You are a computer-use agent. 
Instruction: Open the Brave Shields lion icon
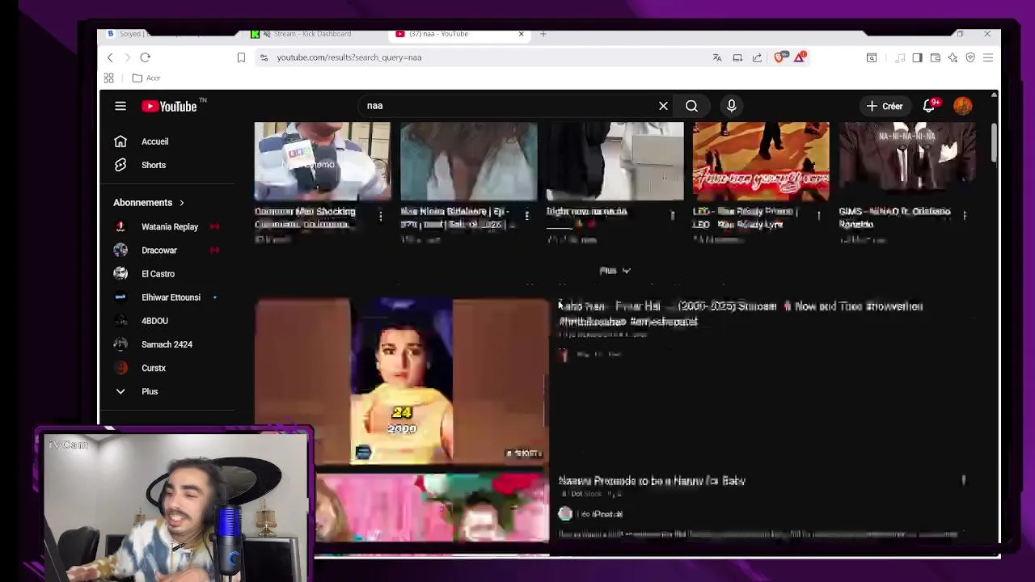[779, 57]
